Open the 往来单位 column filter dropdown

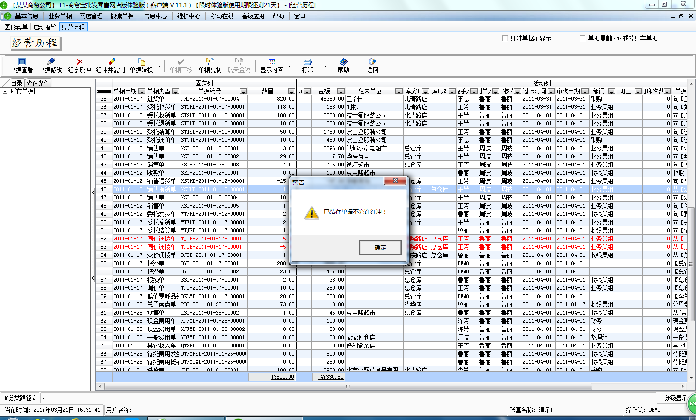point(399,91)
